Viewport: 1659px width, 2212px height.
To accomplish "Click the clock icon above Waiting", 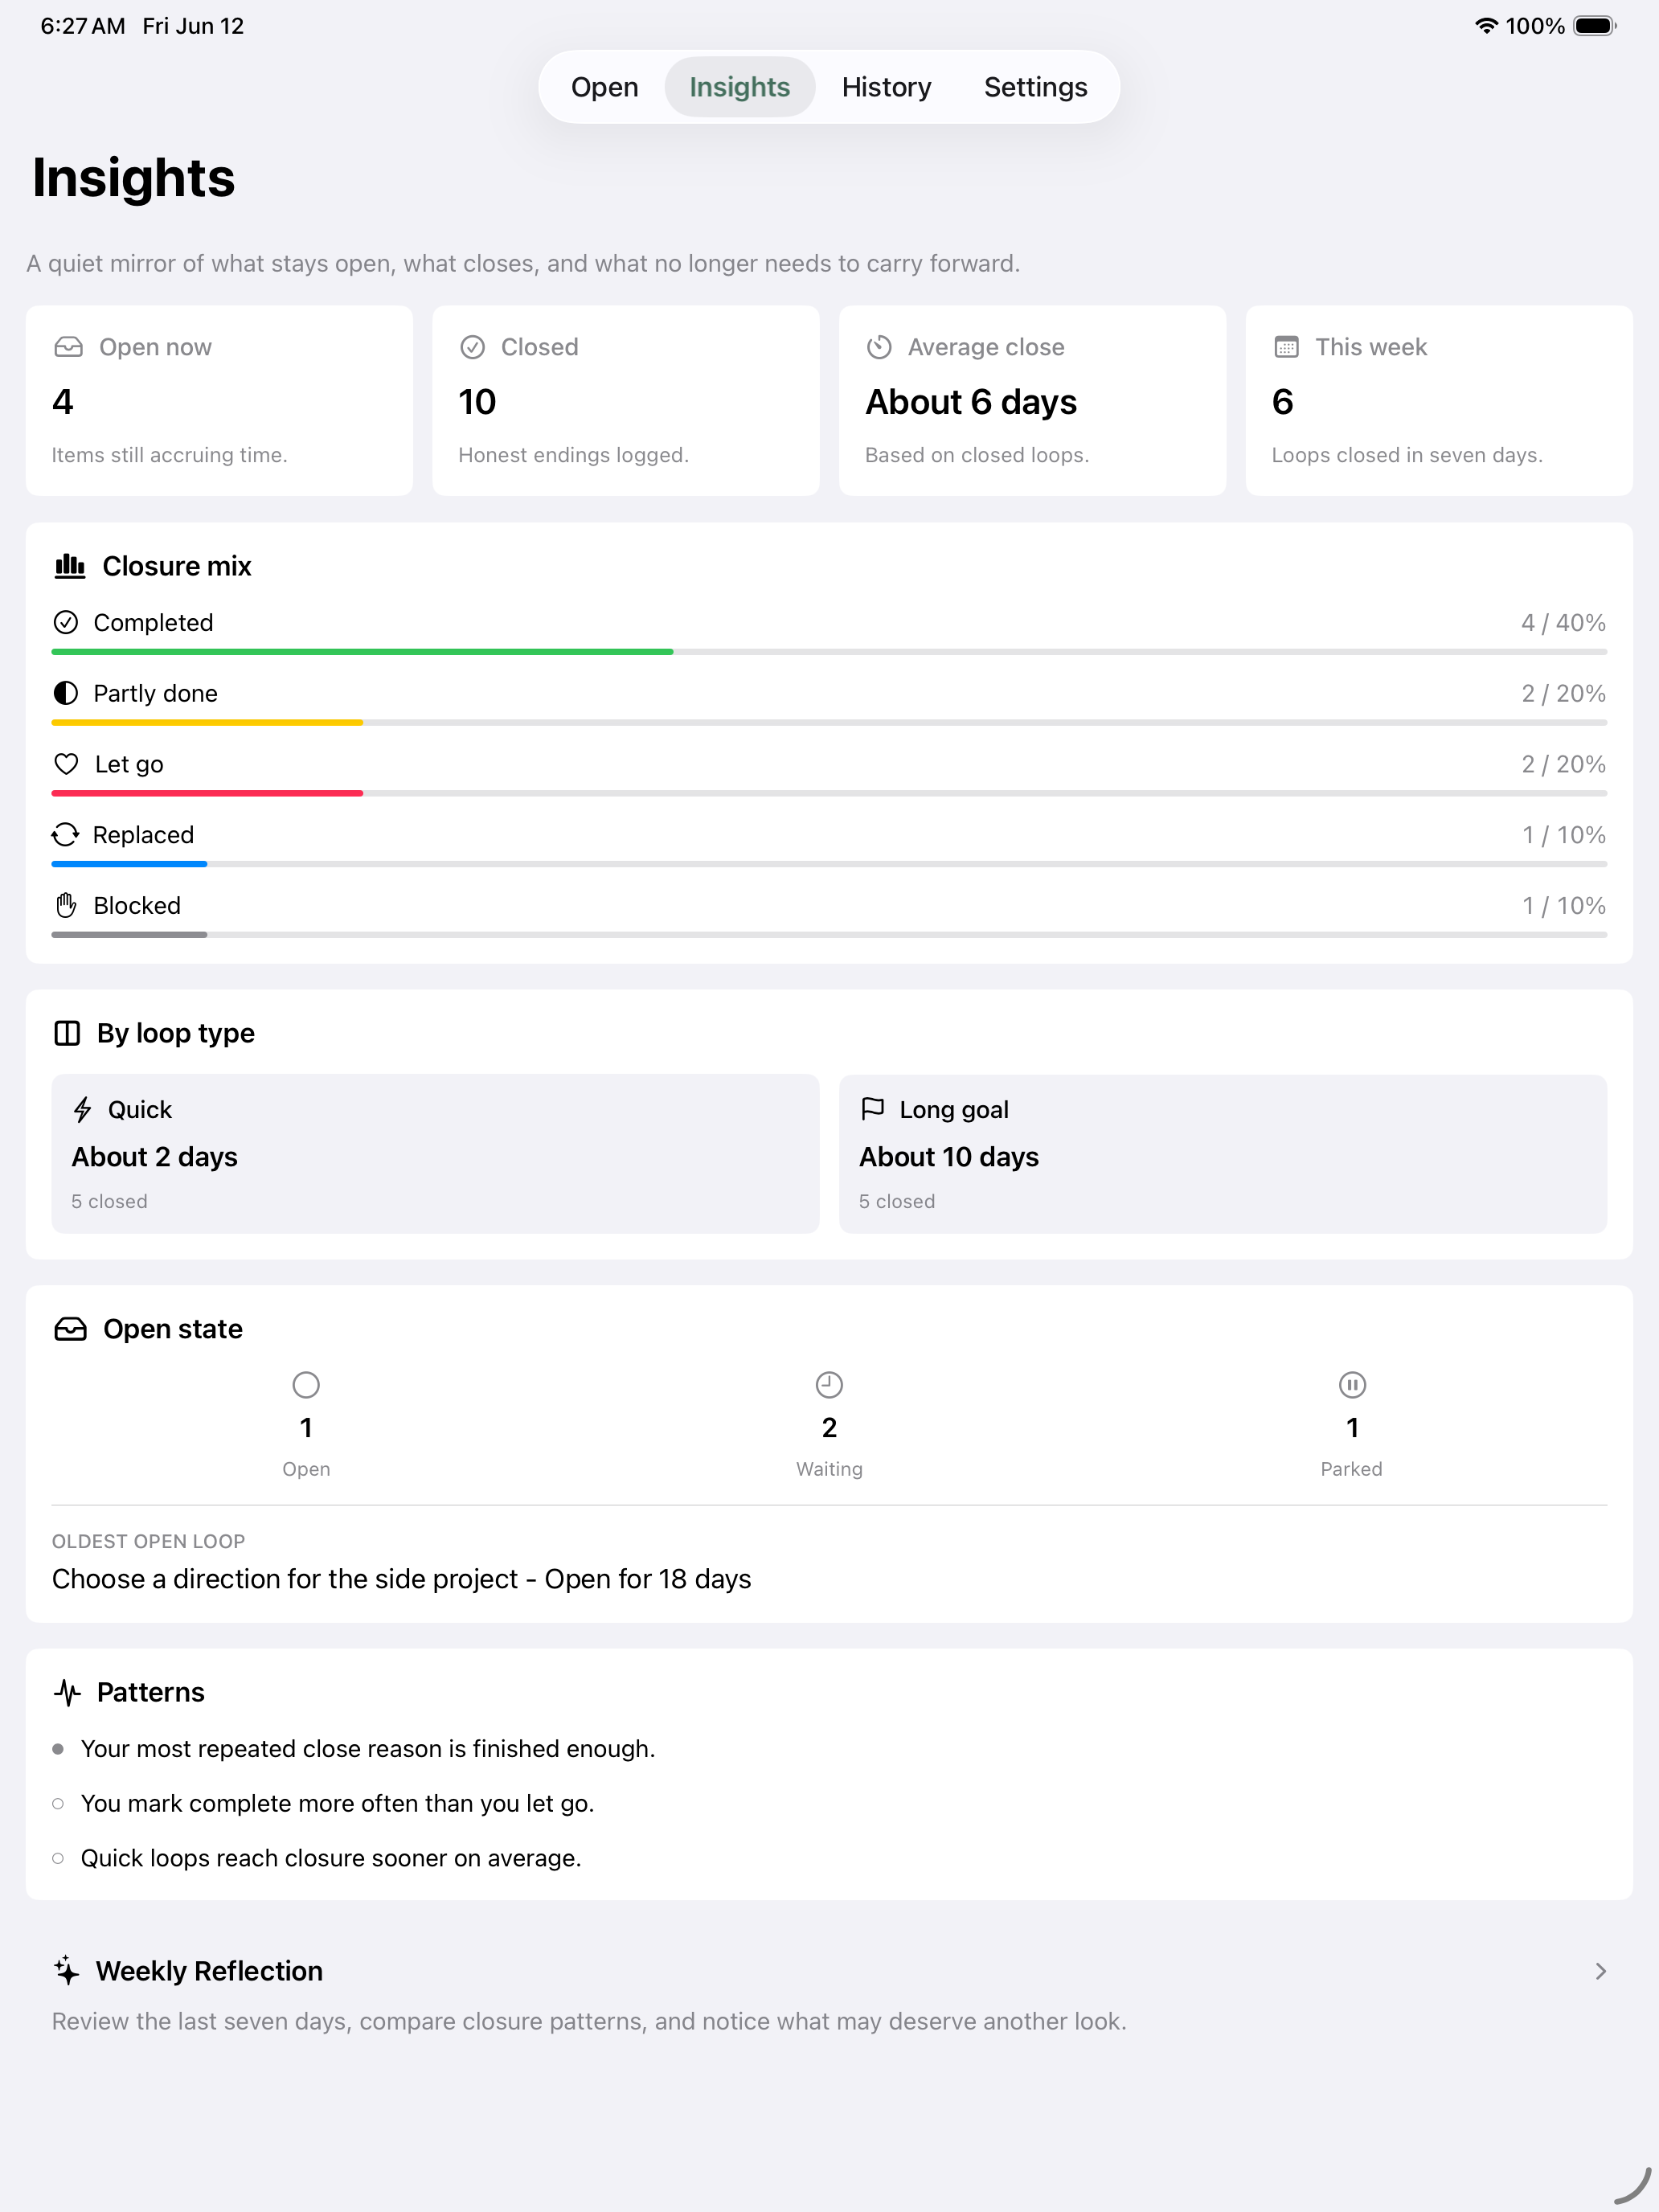I will pyautogui.click(x=829, y=1385).
